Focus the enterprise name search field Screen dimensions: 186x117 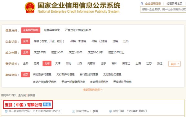click(163, 10)
